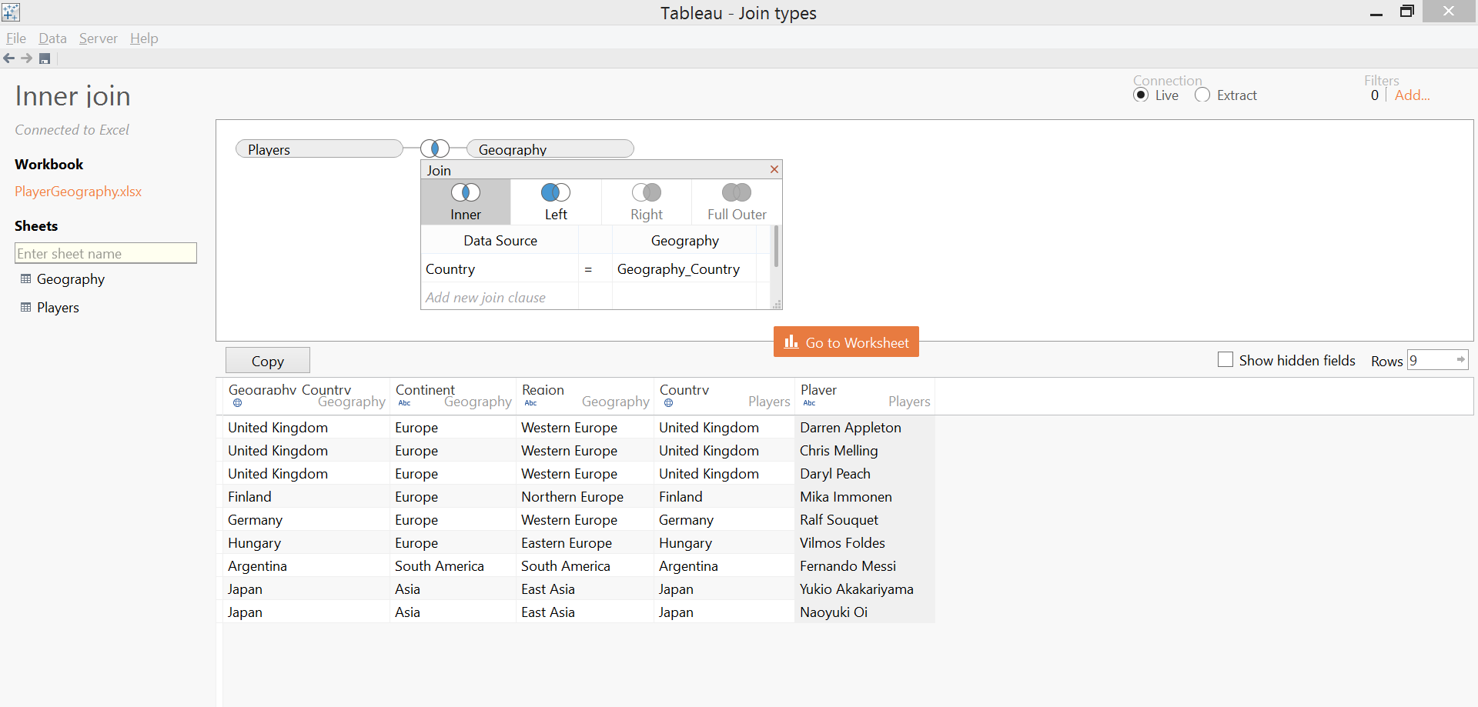
Task: Click the Country join clause field
Action: 500,269
